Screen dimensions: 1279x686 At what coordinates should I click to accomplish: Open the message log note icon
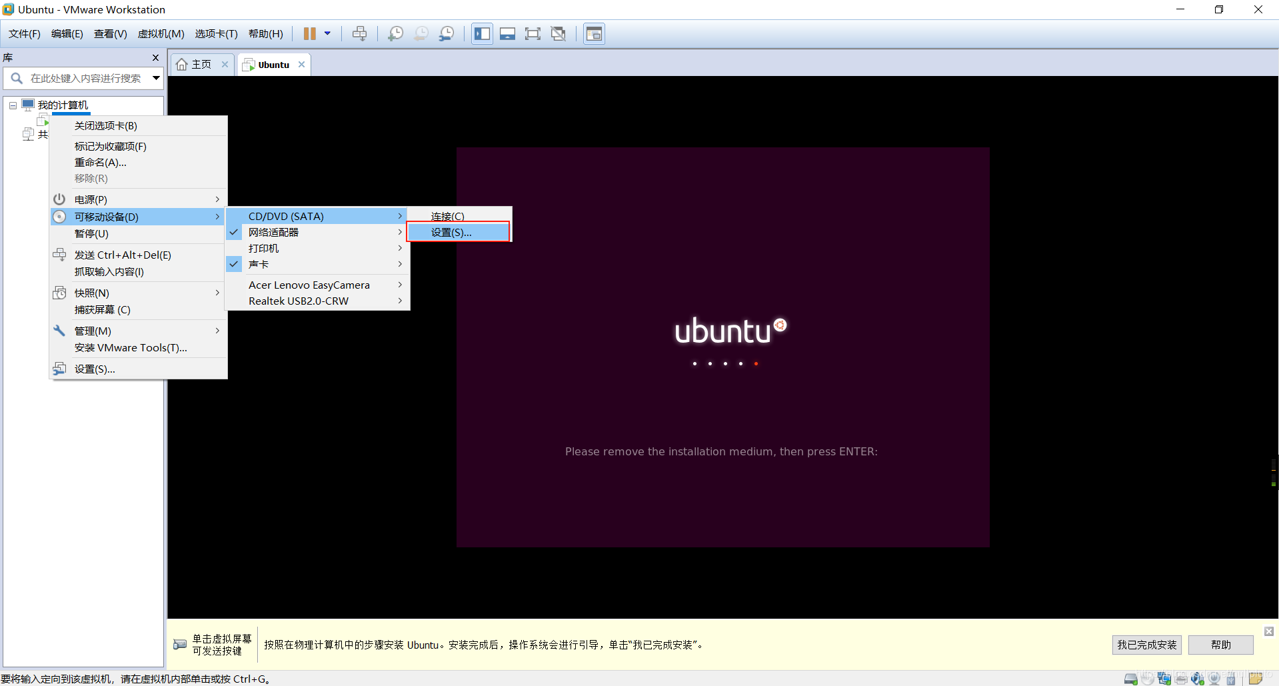[1256, 679]
